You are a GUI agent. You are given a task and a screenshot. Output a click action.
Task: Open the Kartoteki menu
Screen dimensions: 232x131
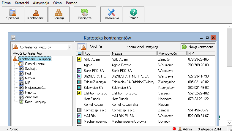(22, 3)
